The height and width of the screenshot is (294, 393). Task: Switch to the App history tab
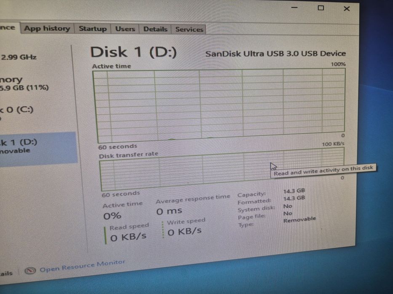47,29
